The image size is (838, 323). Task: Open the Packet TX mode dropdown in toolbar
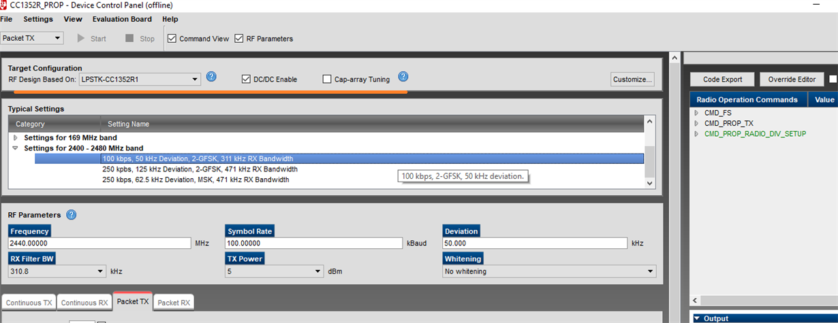[33, 38]
